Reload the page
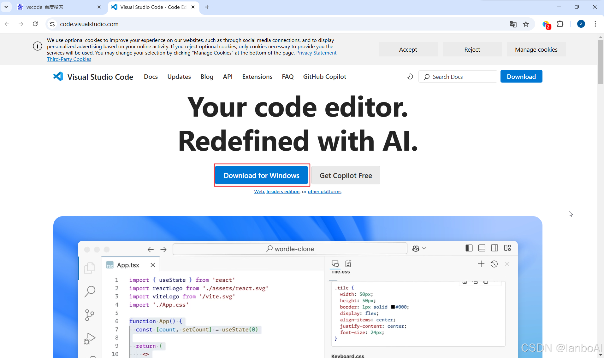The image size is (604, 358). coord(35,24)
